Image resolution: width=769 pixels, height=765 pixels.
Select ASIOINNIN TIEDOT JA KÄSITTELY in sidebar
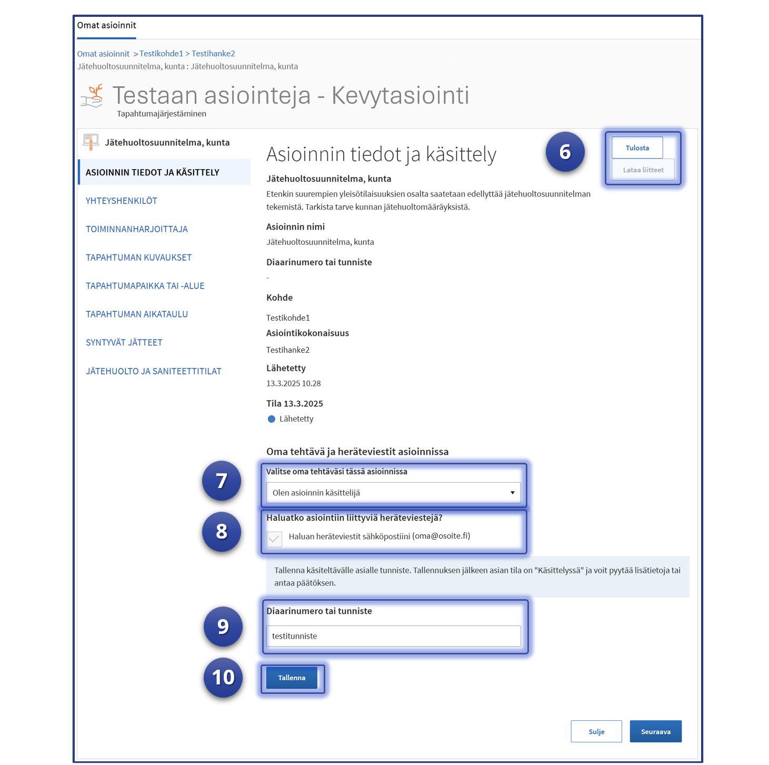click(x=152, y=173)
